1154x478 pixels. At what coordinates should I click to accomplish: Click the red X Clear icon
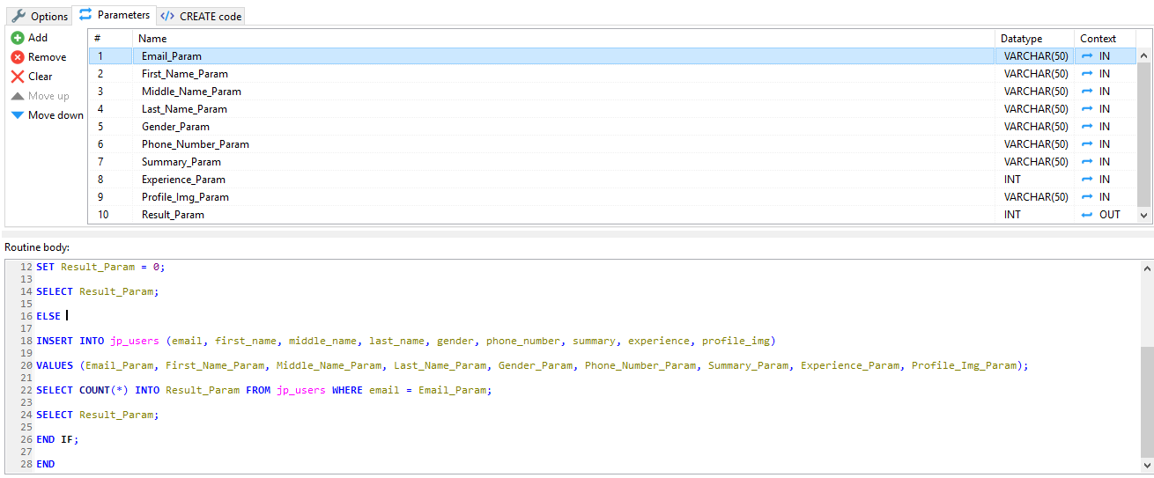coord(17,77)
